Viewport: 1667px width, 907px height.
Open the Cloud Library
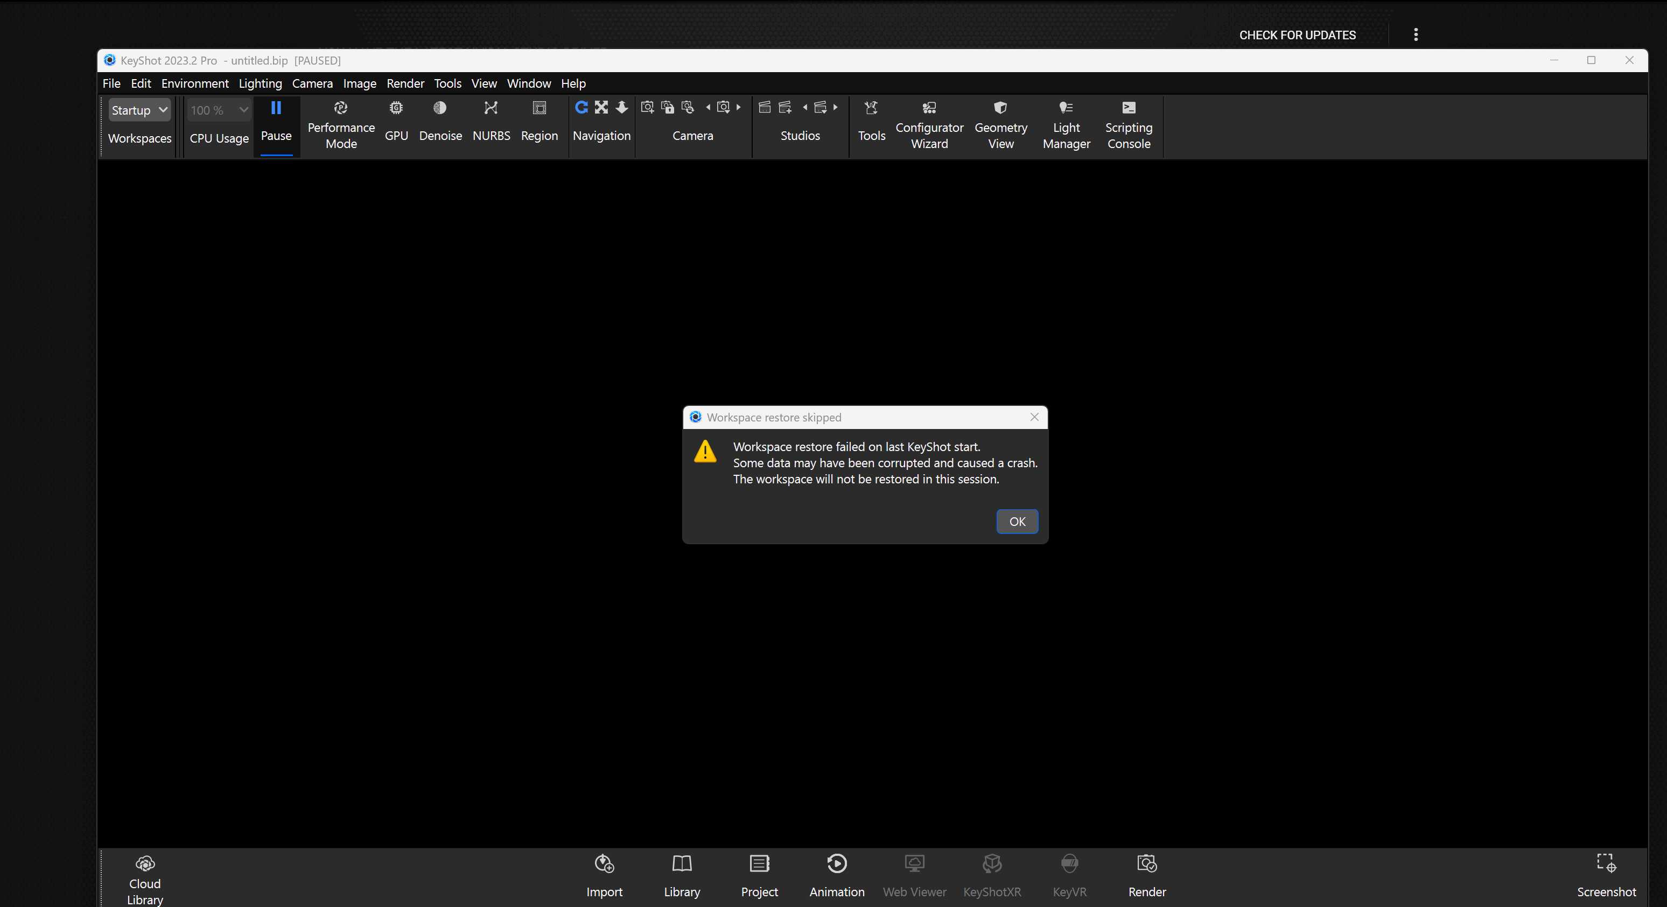click(144, 880)
